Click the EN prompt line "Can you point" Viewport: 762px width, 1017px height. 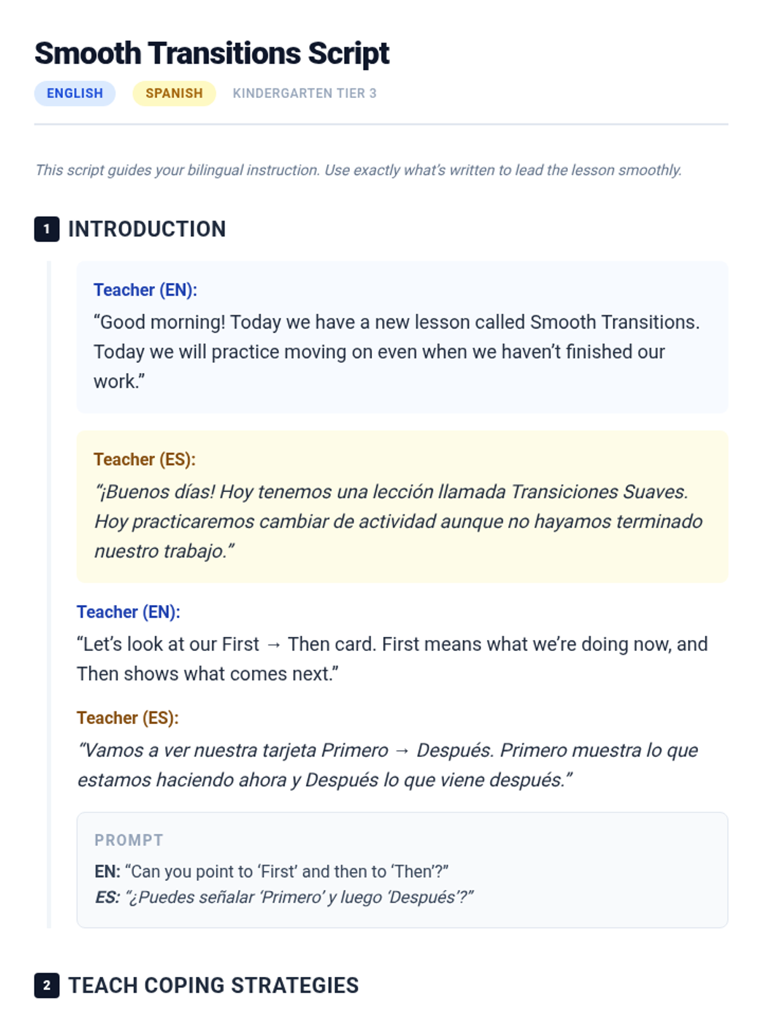click(x=272, y=871)
